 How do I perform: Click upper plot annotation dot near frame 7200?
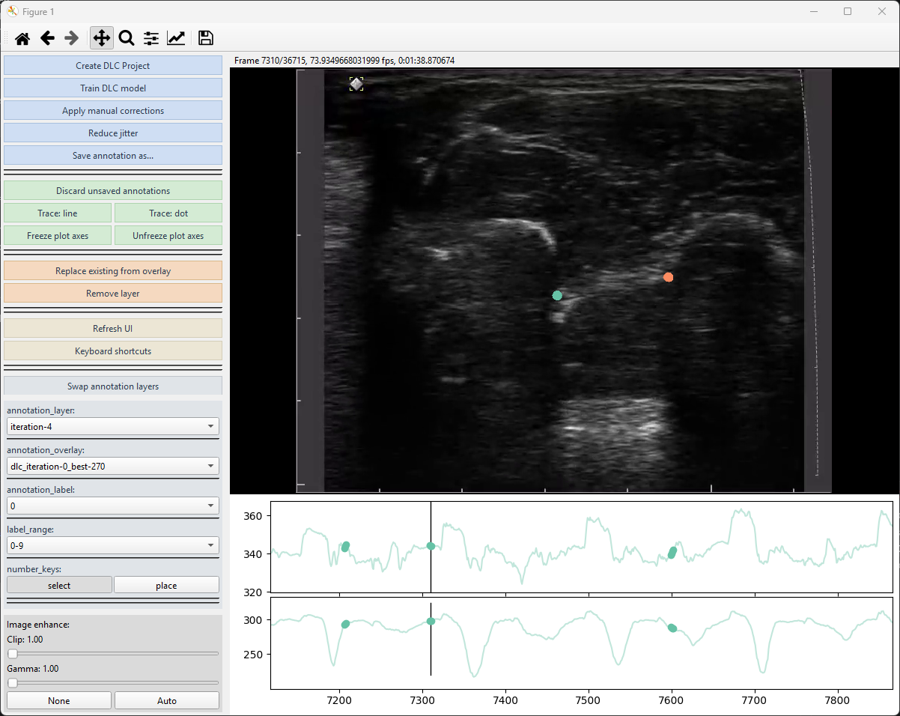(x=345, y=546)
